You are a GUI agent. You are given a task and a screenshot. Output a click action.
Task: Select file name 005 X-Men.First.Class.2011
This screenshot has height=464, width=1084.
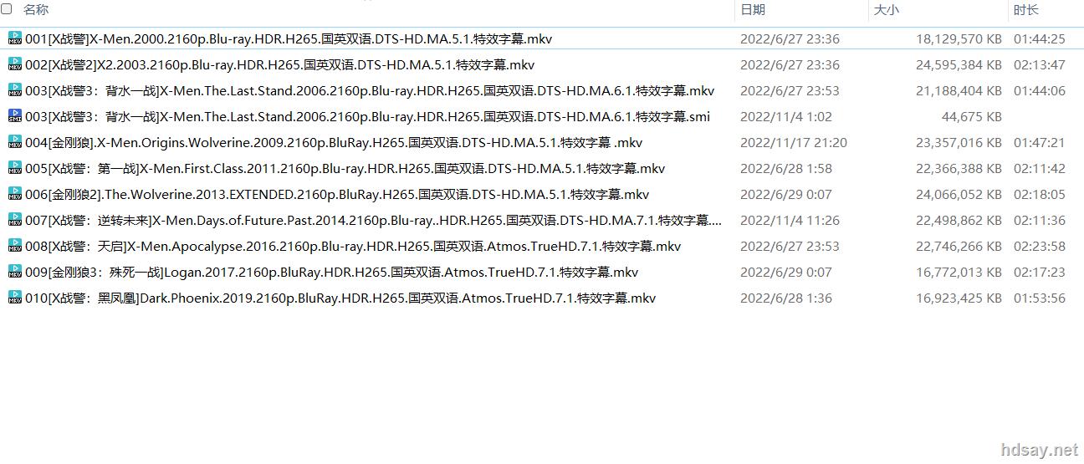[345, 169]
